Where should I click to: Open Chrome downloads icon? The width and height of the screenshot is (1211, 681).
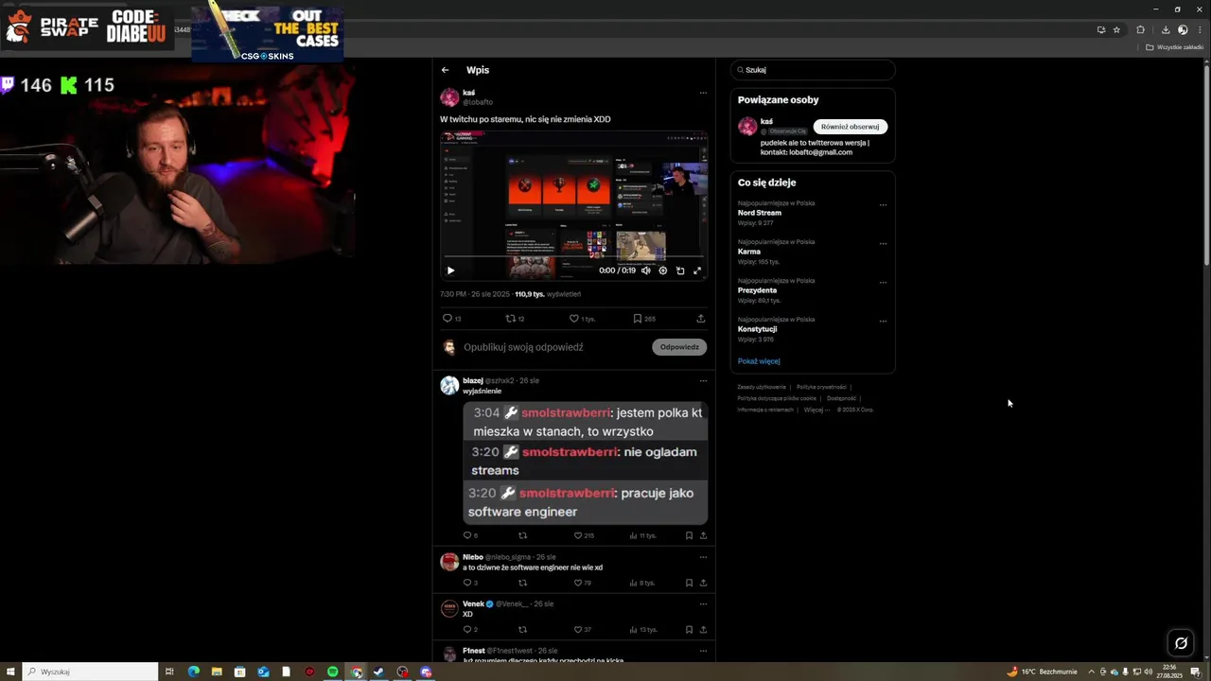coord(1166,29)
